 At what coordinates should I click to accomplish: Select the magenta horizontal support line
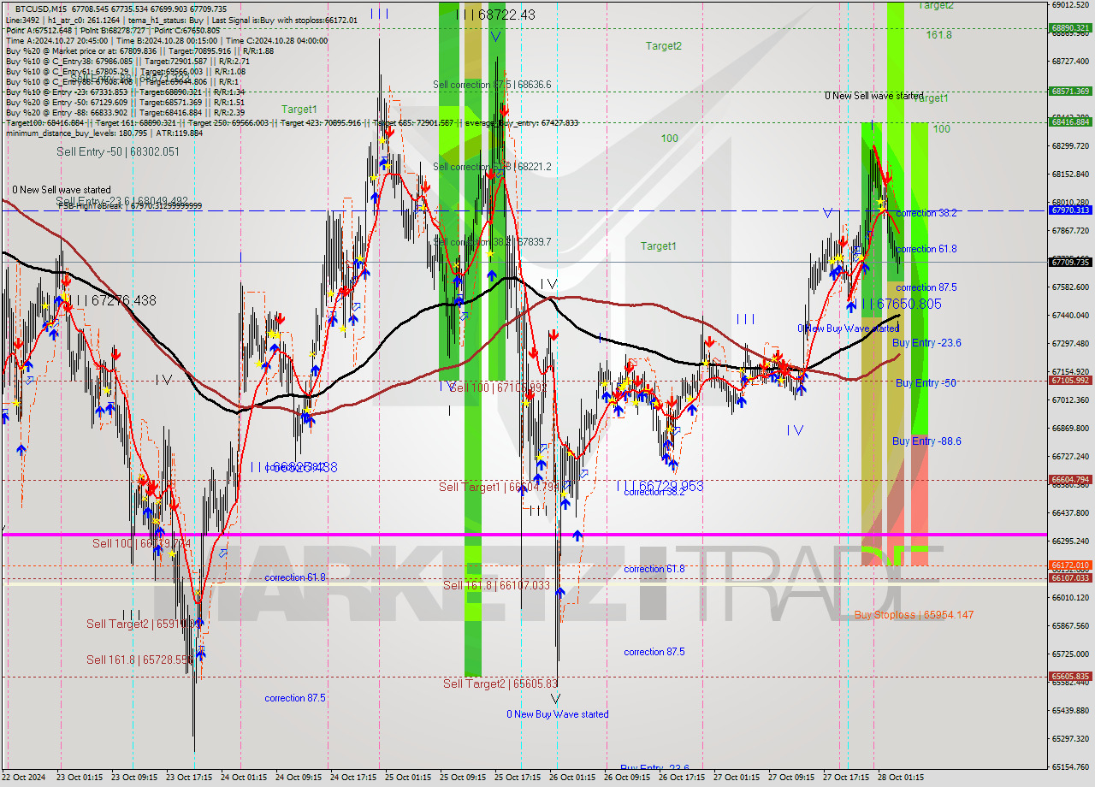524,535
